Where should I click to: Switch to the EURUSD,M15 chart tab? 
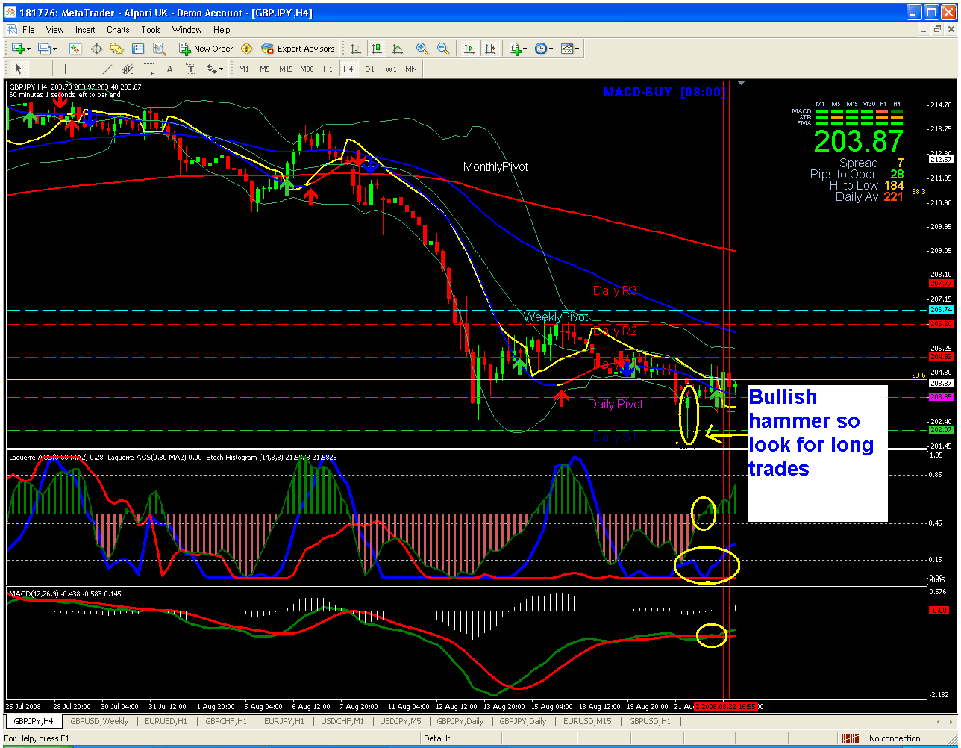point(588,721)
